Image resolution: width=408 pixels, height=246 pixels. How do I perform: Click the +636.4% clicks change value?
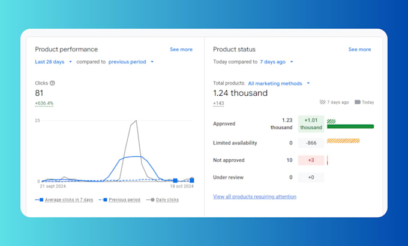pyautogui.click(x=44, y=104)
